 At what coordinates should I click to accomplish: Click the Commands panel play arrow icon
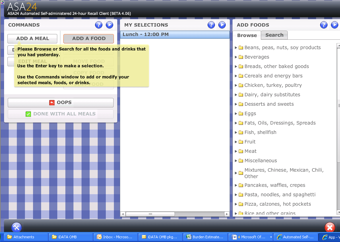click(110, 25)
